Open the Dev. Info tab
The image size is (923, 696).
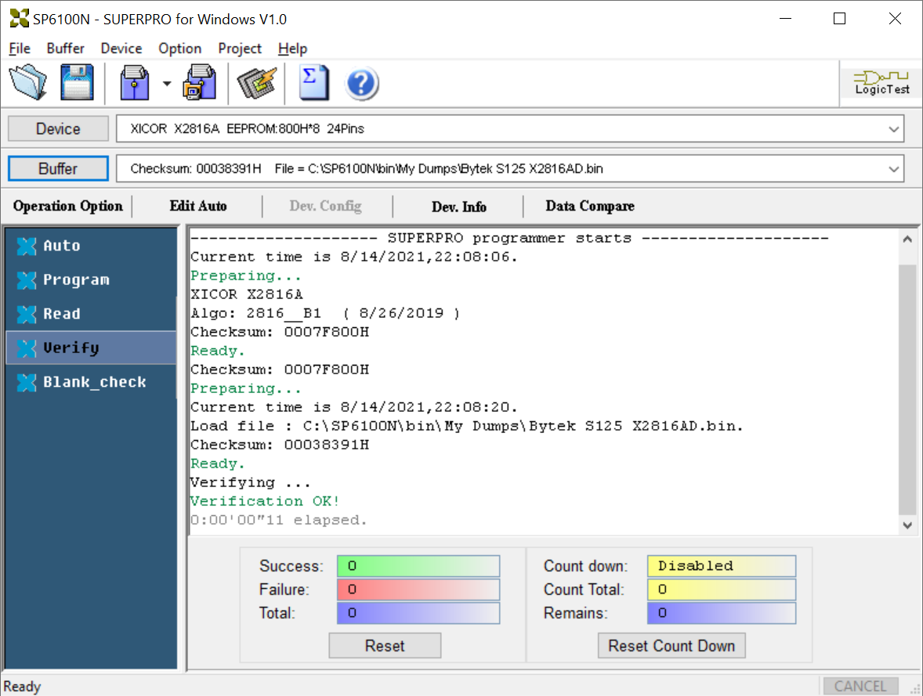pyautogui.click(x=458, y=207)
